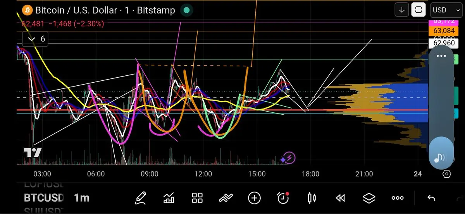The height and width of the screenshot is (214, 465).
Task: Open the chart type line icon
Action: pyautogui.click(x=226, y=198)
